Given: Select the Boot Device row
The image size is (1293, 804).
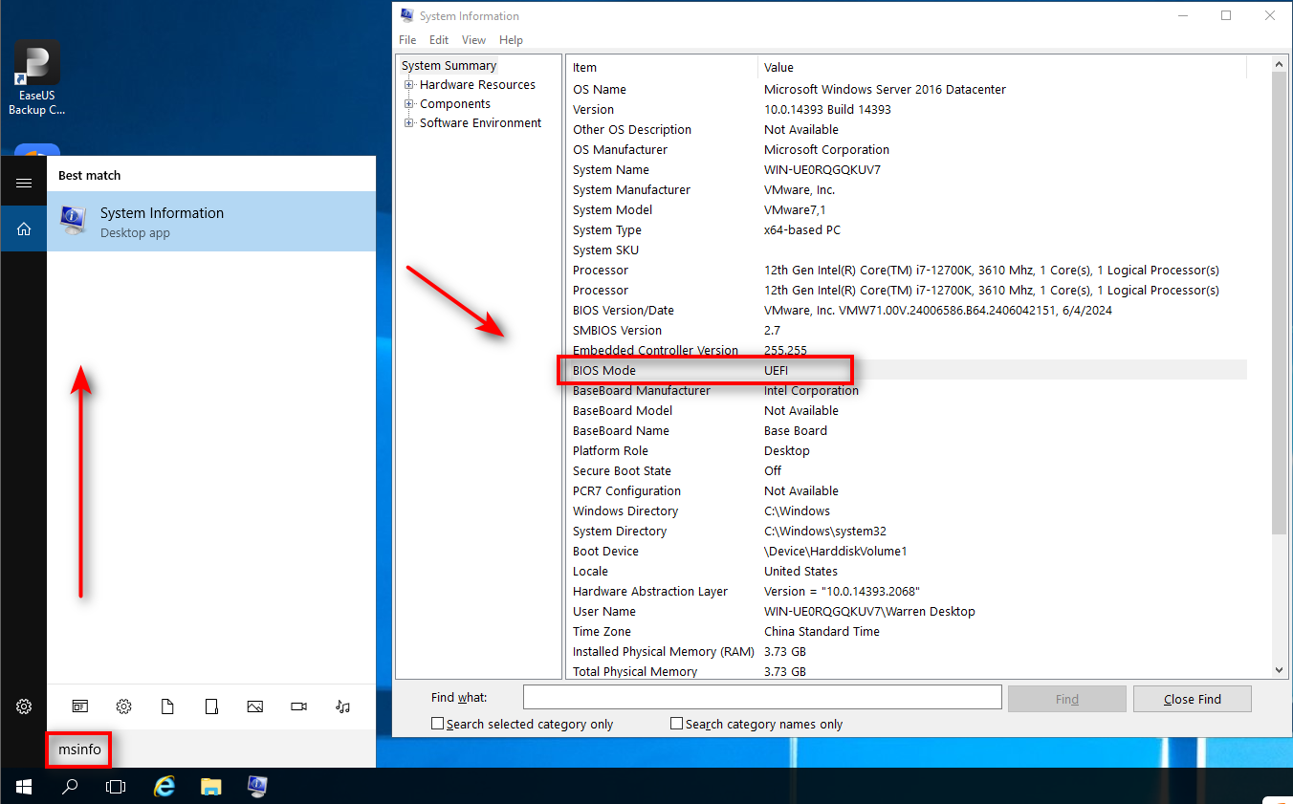Looking at the screenshot, I should click(907, 551).
